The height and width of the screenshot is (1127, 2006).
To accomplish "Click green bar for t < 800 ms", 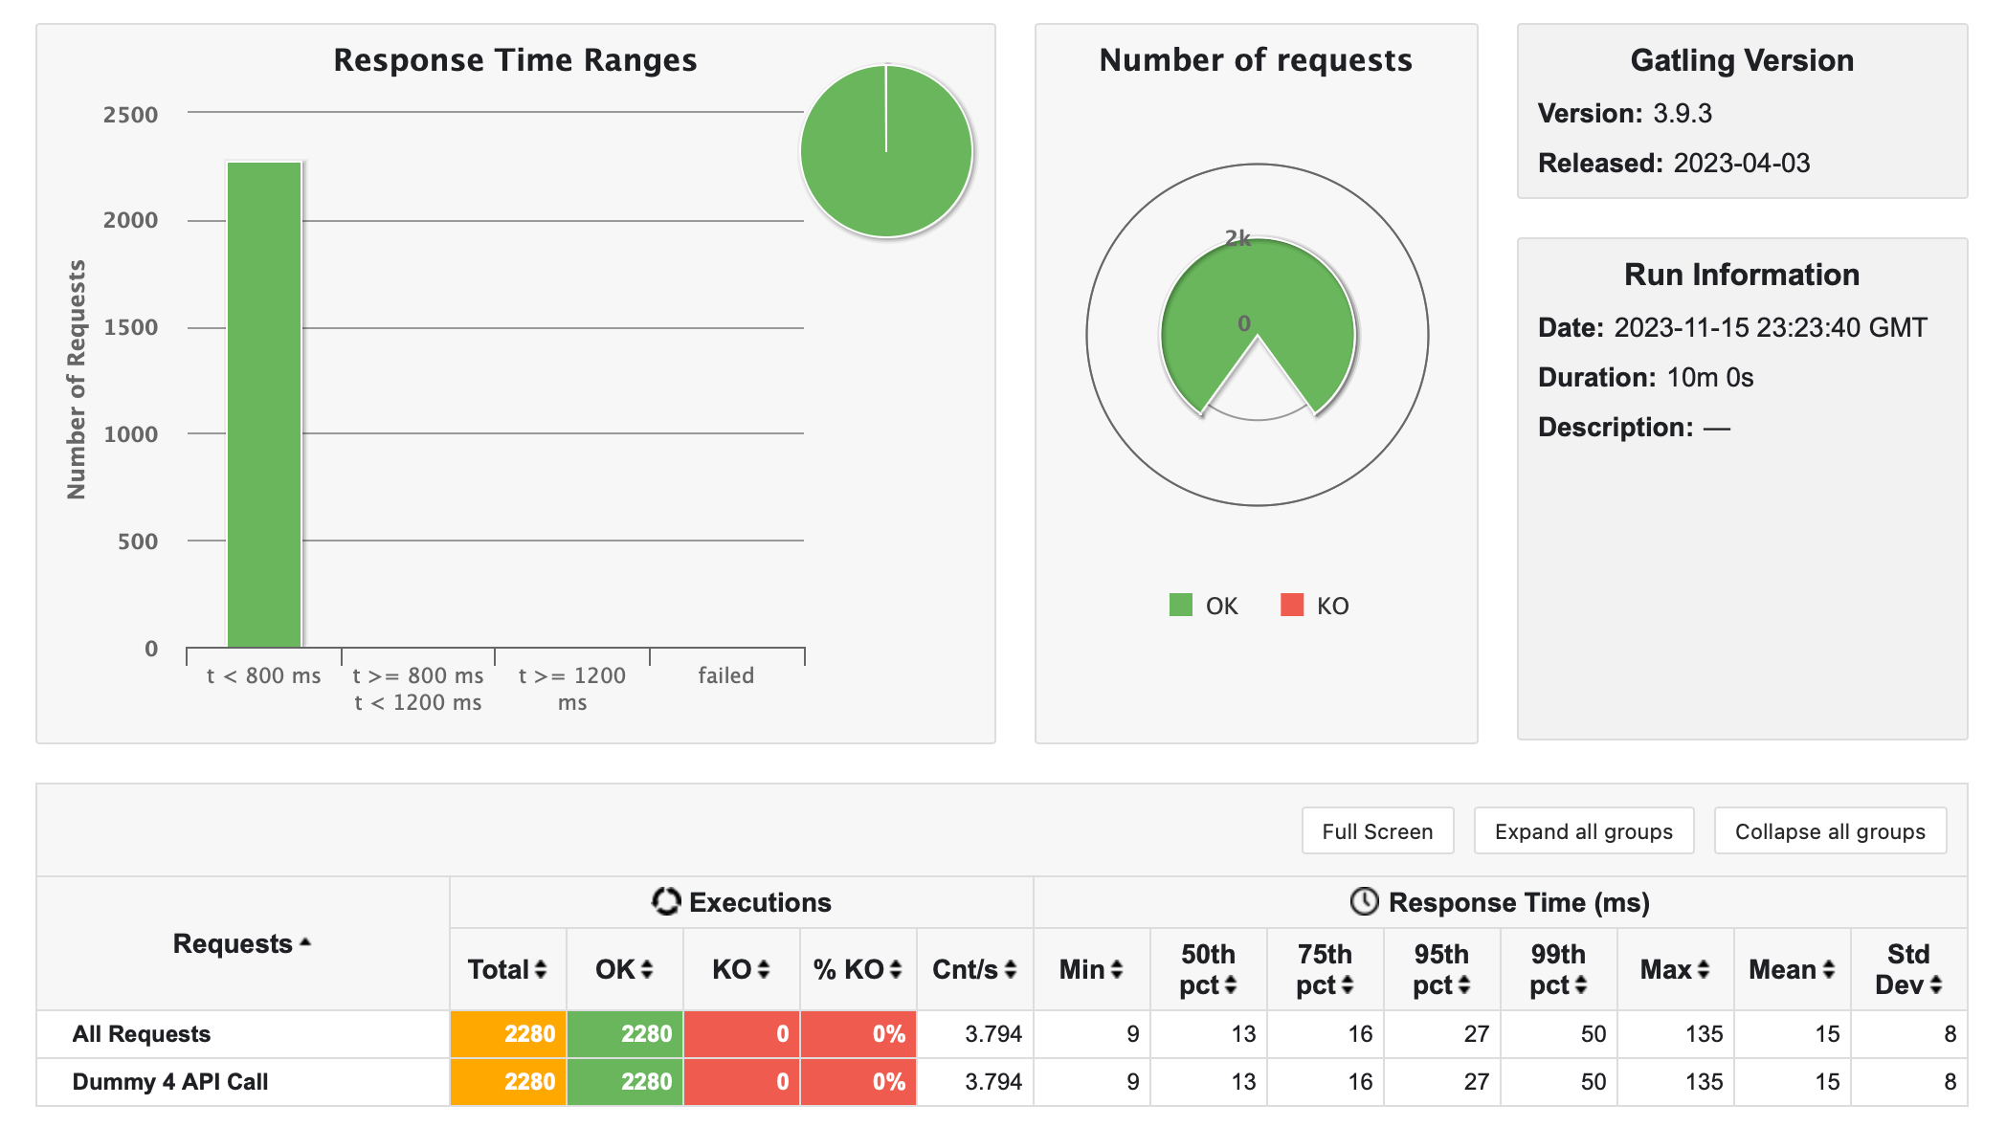I will (x=264, y=407).
